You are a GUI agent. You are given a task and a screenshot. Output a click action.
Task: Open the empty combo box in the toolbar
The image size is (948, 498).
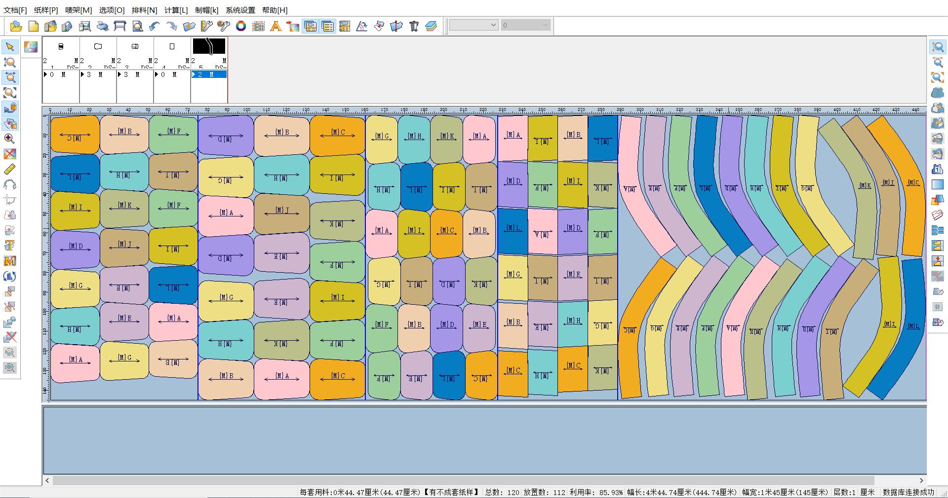[x=474, y=25]
